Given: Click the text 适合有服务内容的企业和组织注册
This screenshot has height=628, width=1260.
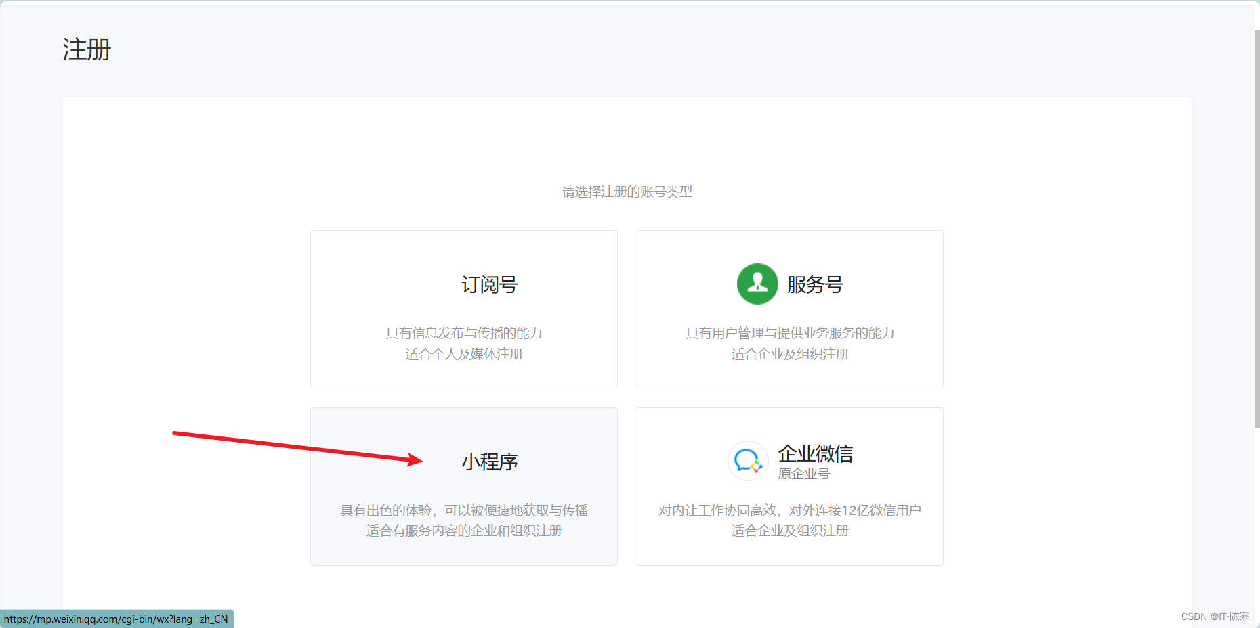Looking at the screenshot, I should [x=464, y=531].
